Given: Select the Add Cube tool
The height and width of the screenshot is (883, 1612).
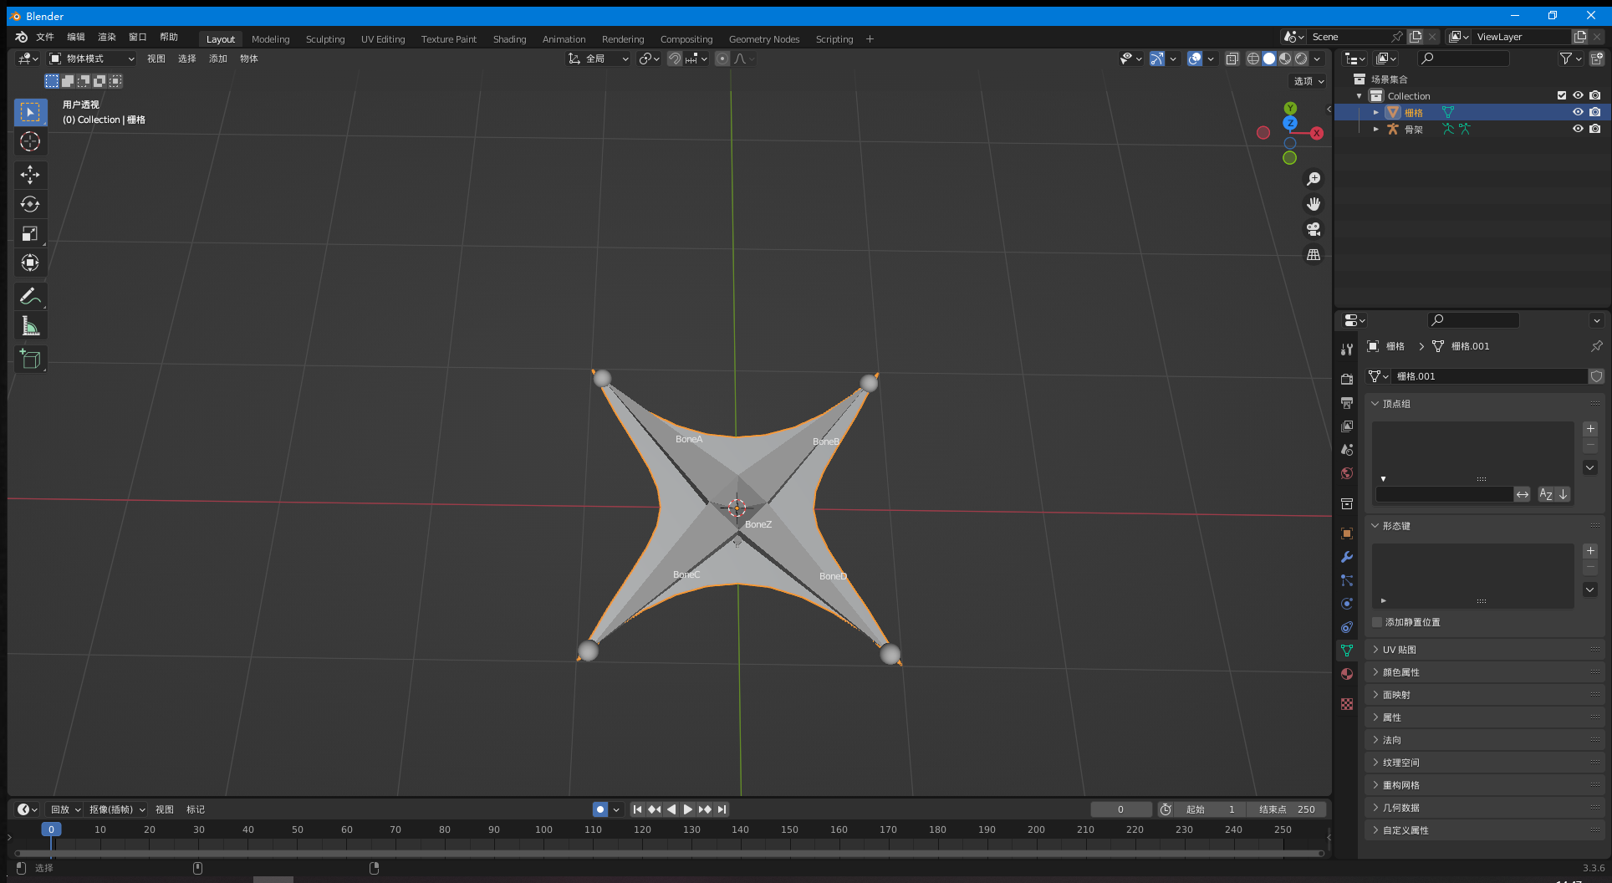Looking at the screenshot, I should 30,360.
